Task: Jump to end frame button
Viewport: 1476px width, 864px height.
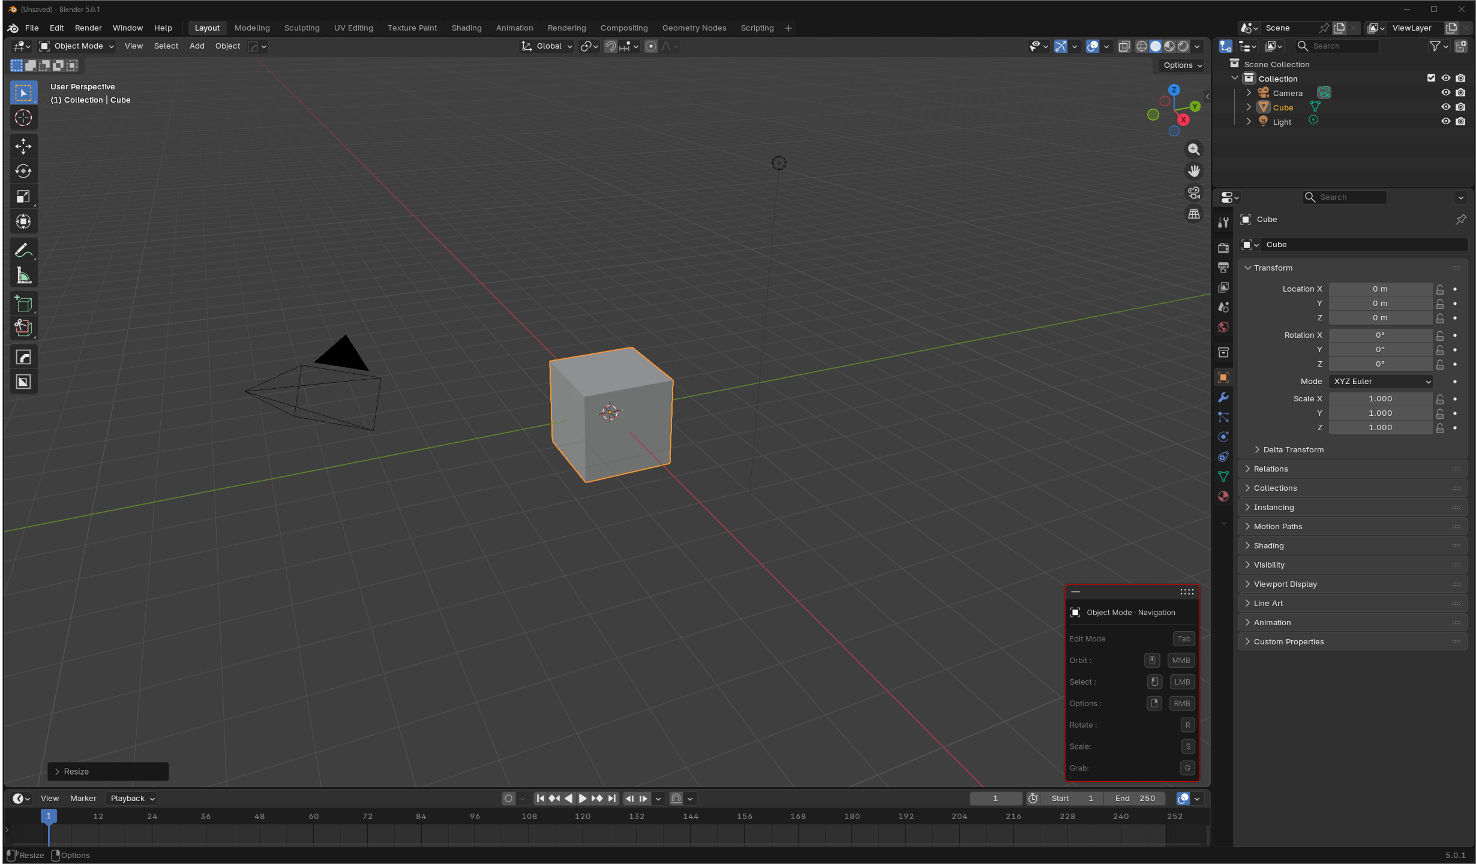Action: [x=611, y=799]
